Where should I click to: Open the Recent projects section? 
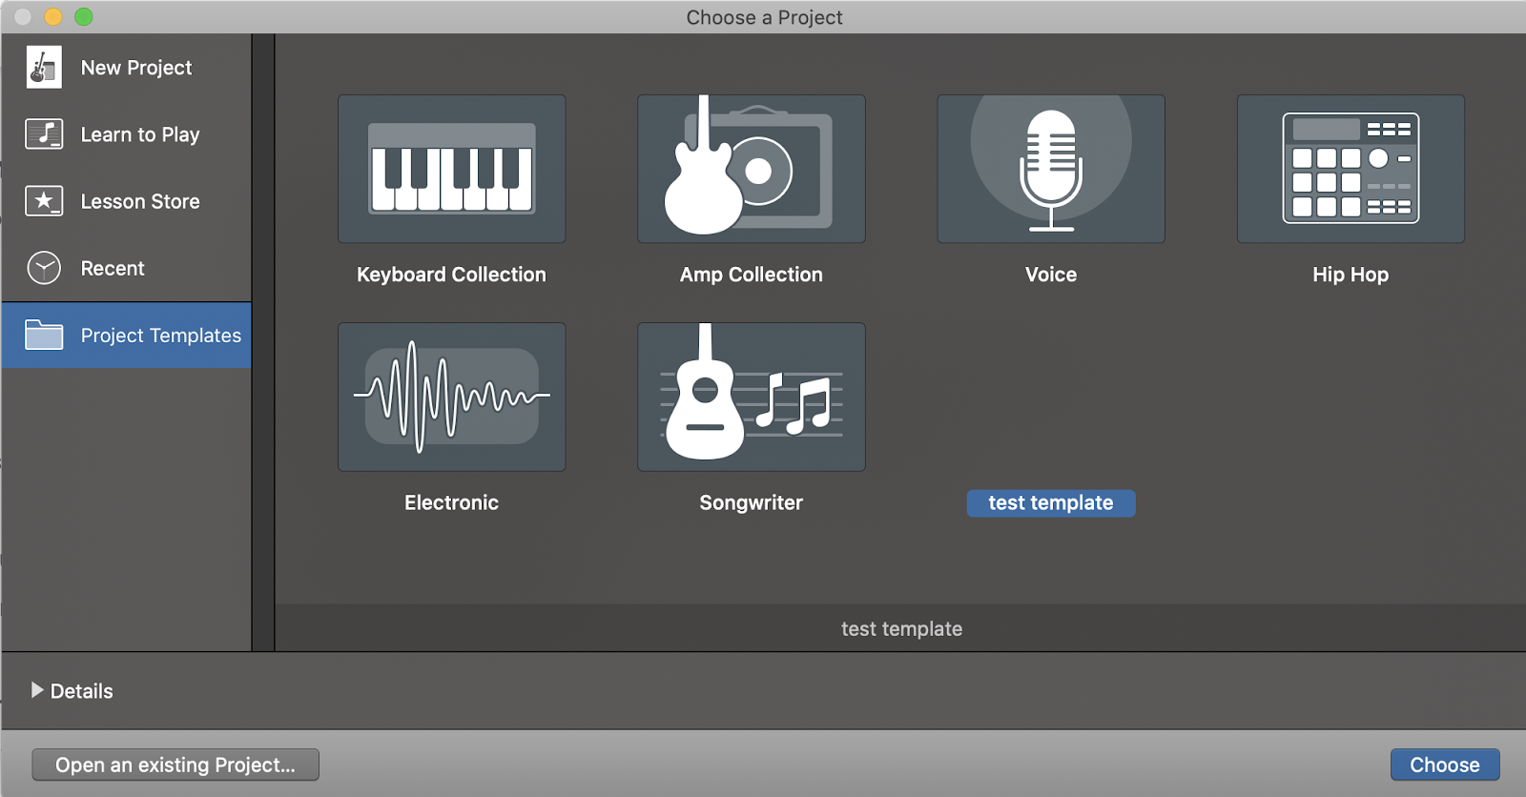113,269
